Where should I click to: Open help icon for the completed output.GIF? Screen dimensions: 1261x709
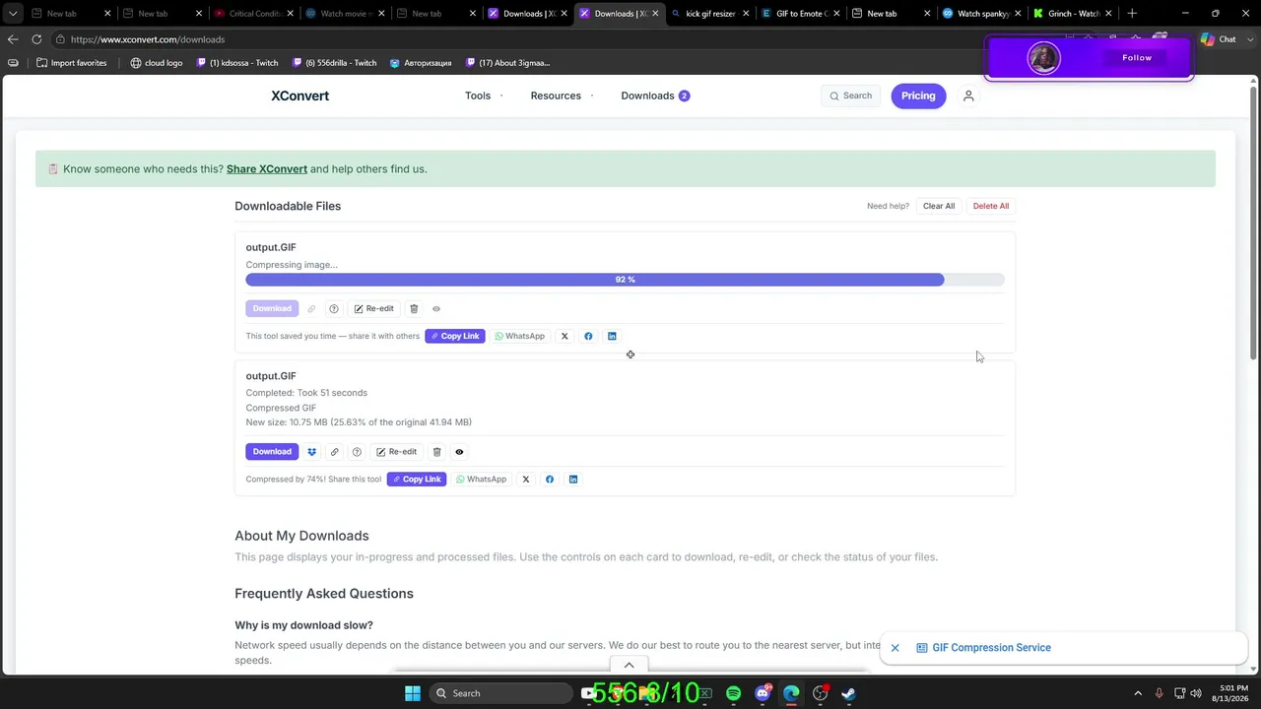point(357,452)
